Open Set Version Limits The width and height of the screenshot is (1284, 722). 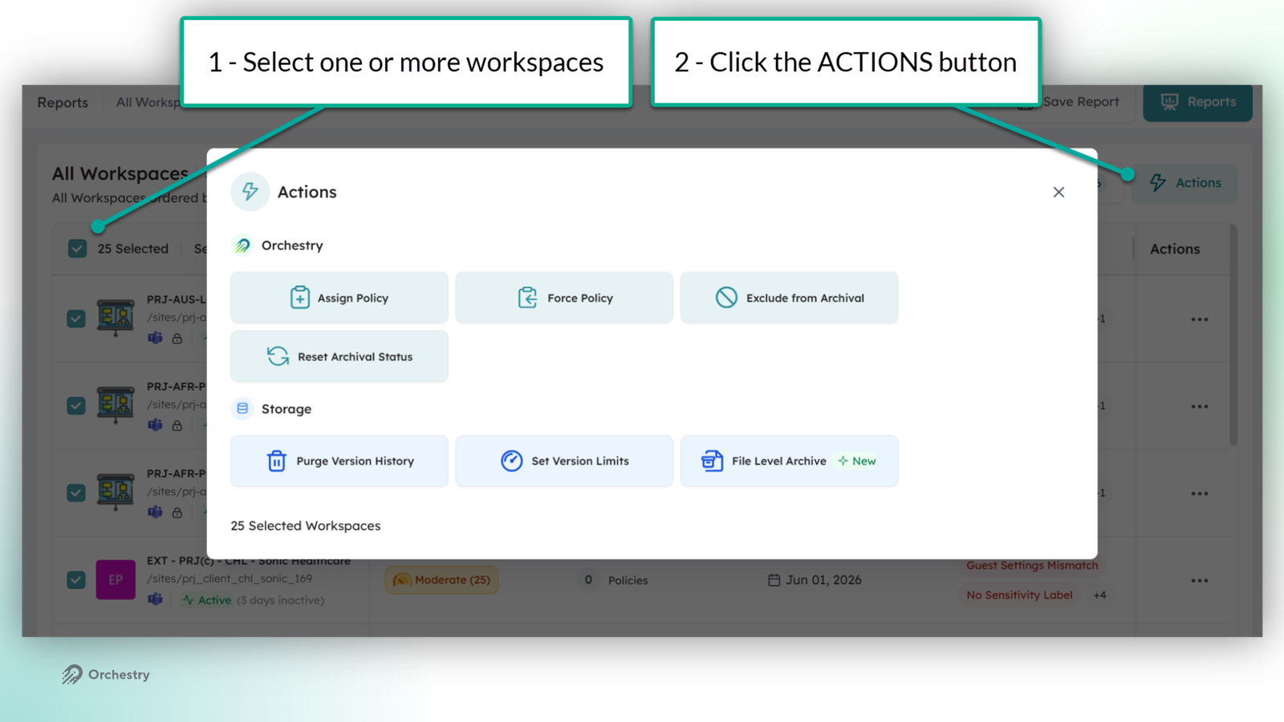[x=564, y=461]
